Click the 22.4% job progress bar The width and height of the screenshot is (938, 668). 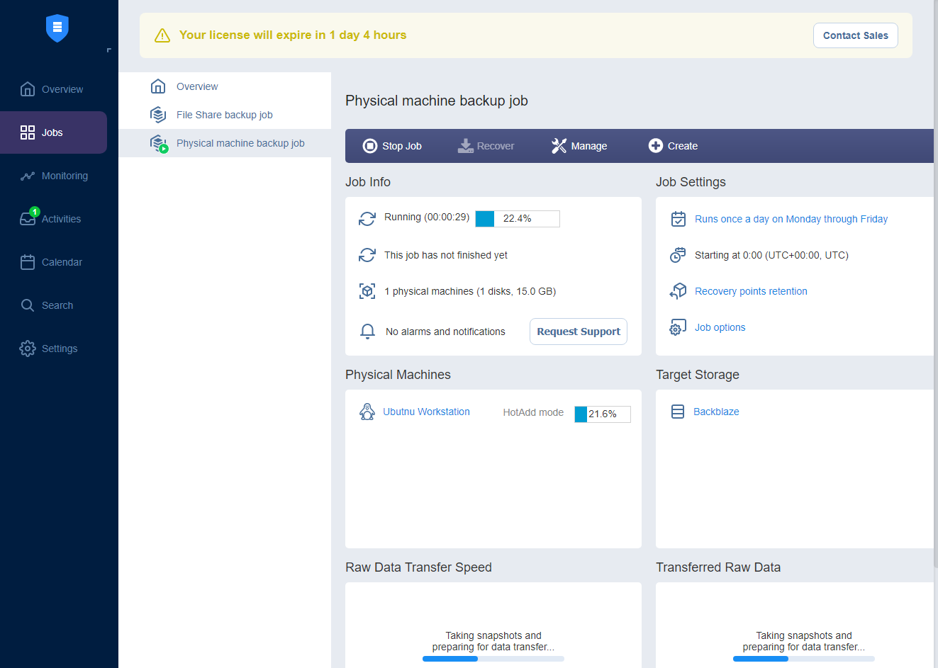pyautogui.click(x=517, y=219)
